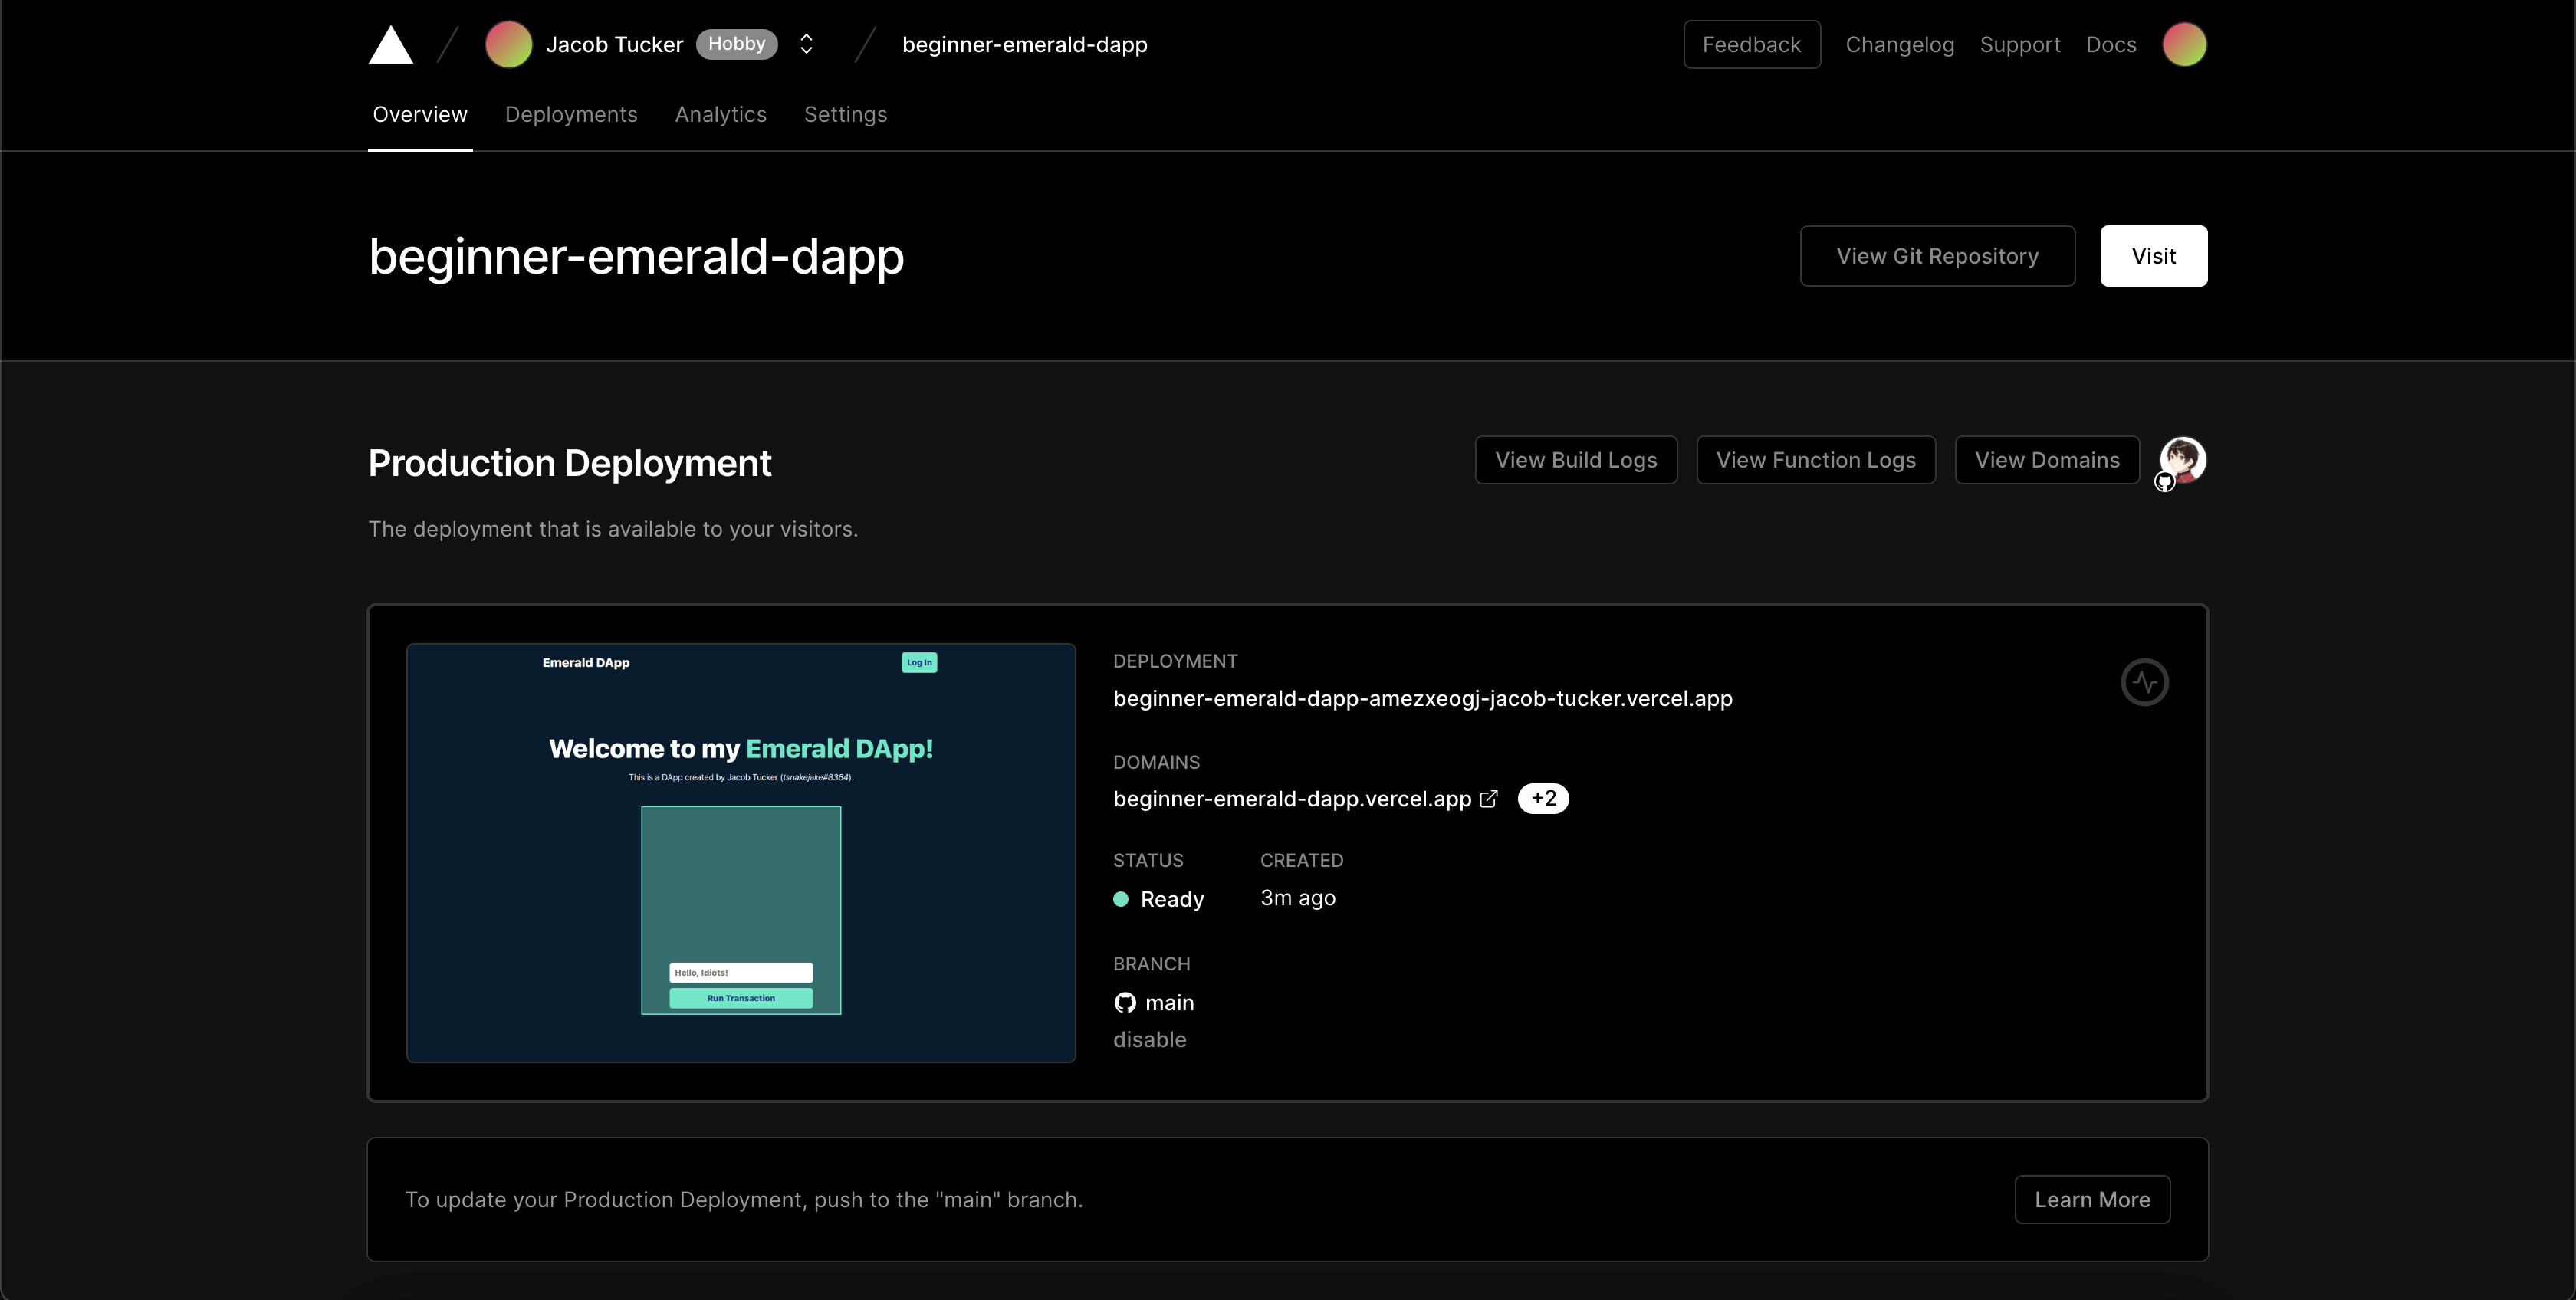Open the Analytics tab

(x=720, y=115)
